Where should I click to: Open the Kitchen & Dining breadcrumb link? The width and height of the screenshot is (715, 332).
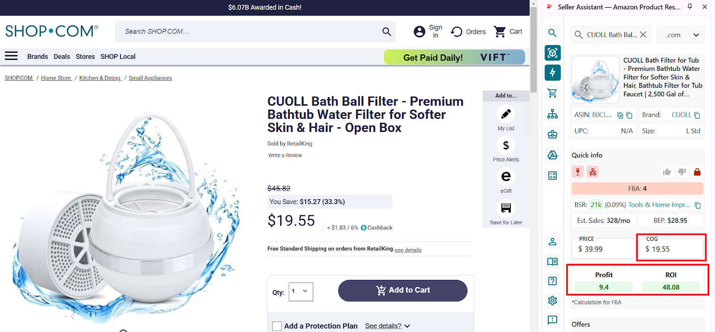coord(100,78)
